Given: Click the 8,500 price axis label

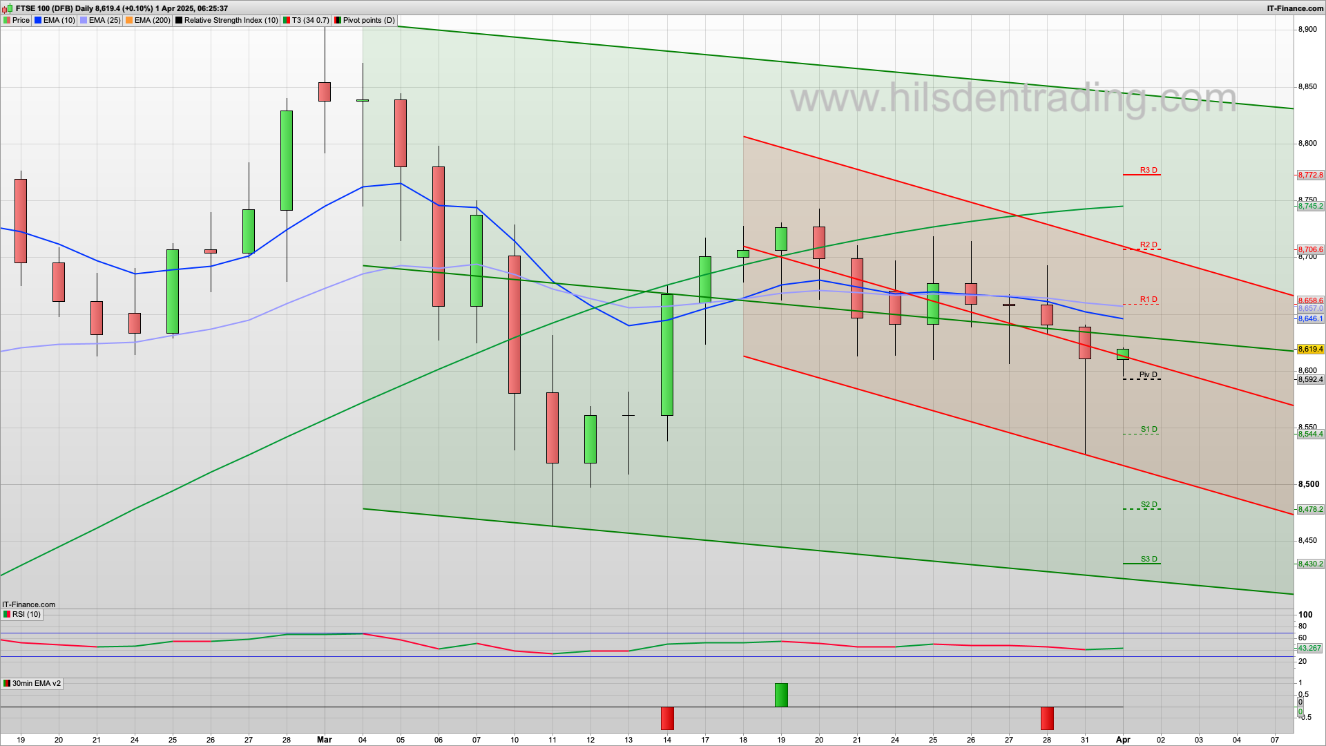Looking at the screenshot, I should (1308, 484).
